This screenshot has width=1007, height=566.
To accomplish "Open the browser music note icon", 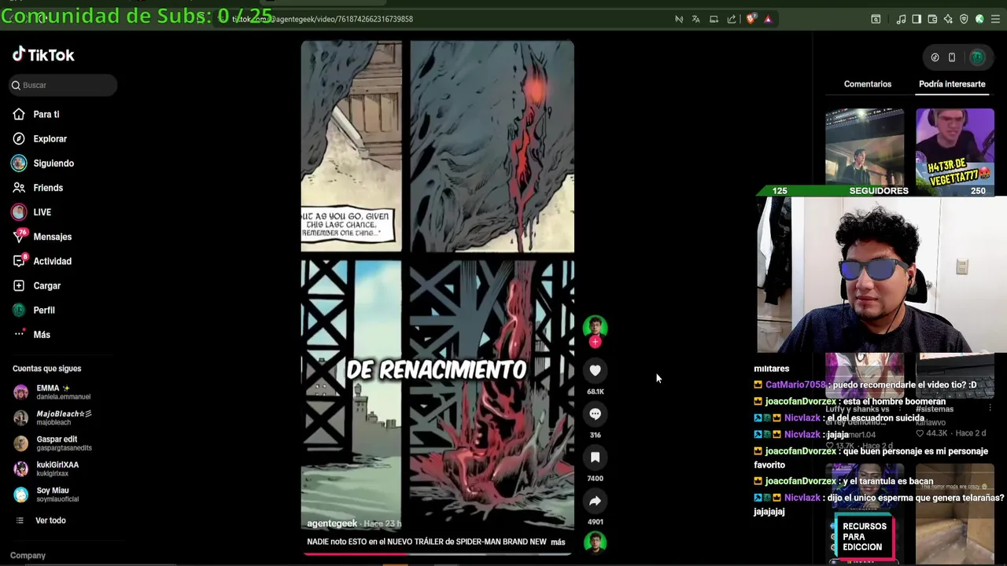I will [901, 19].
